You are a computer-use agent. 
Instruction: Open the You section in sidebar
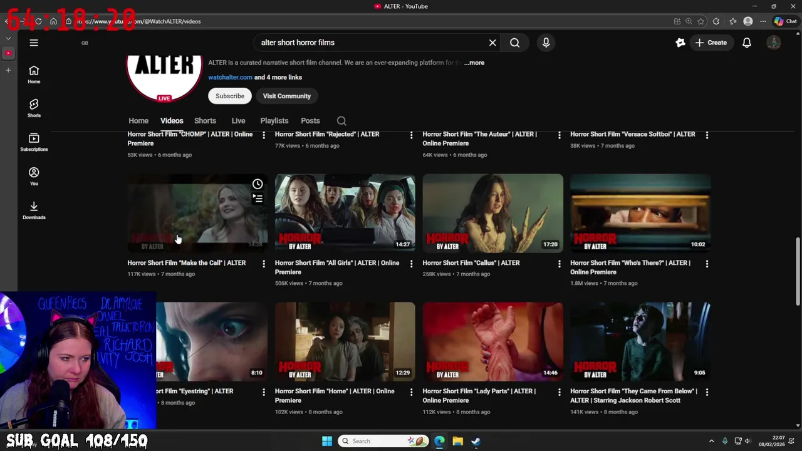coord(34,176)
